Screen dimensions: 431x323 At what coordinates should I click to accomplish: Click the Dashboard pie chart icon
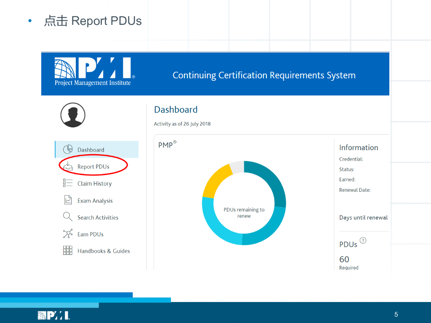pos(68,149)
